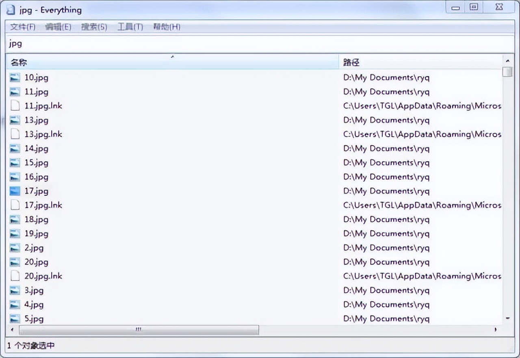
Task: Click the path of 10.jpg
Action: (386, 78)
